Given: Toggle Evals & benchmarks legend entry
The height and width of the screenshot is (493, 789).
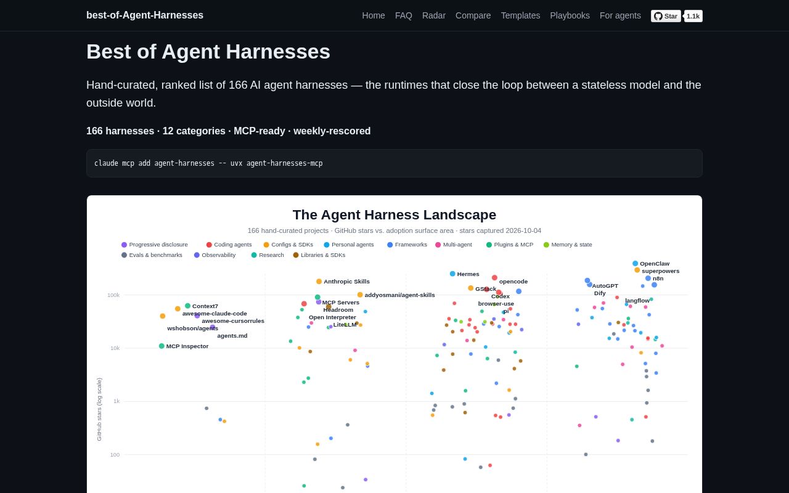Looking at the screenshot, I should 152,255.
